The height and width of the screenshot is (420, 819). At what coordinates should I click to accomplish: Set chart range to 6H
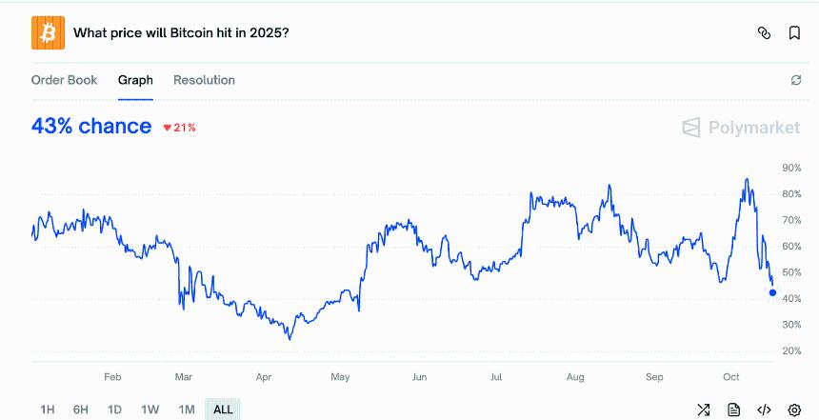[x=81, y=410]
